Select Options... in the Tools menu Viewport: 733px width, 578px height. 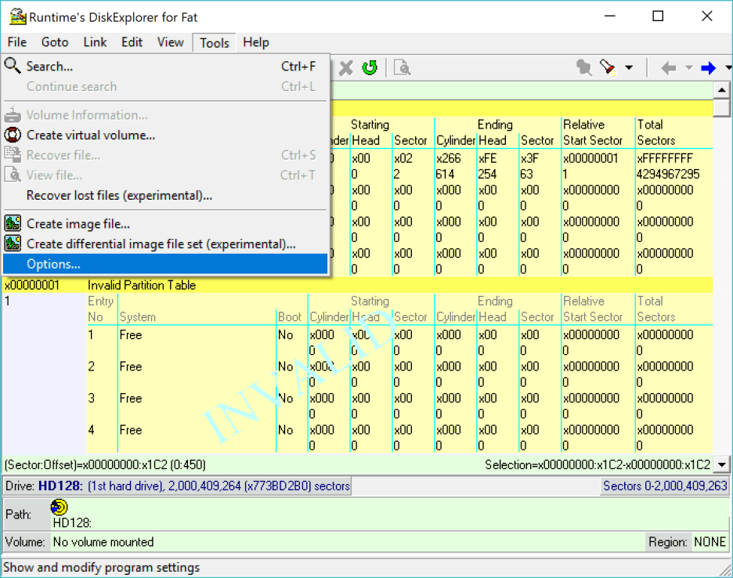53,264
